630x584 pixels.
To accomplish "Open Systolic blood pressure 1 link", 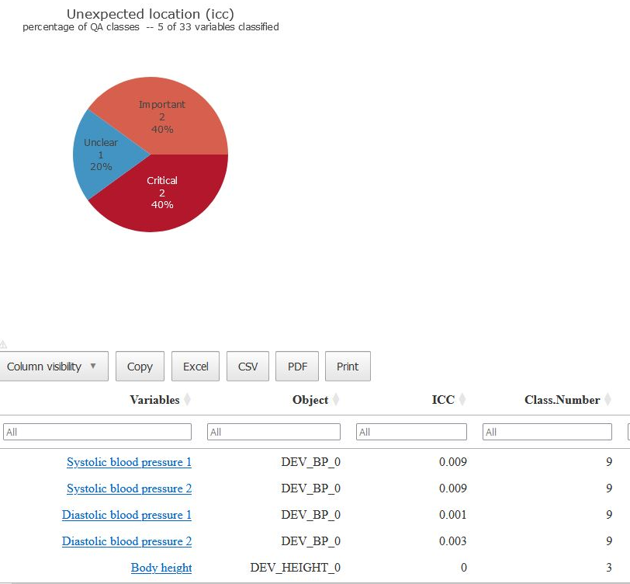I will [x=129, y=462].
